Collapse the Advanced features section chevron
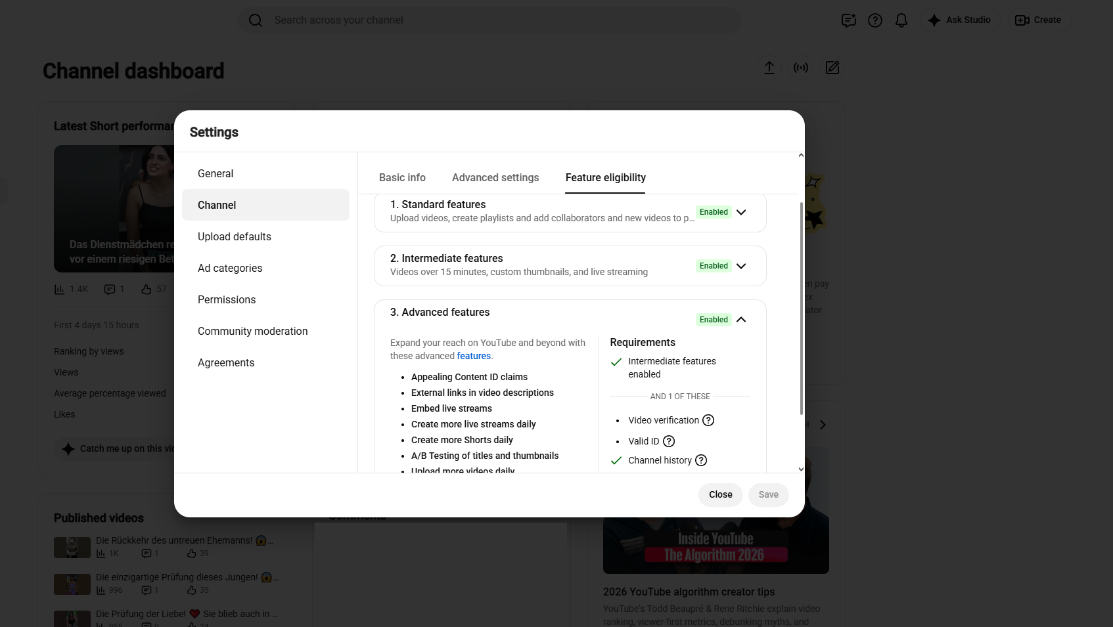This screenshot has width=1113, height=627. point(741,320)
